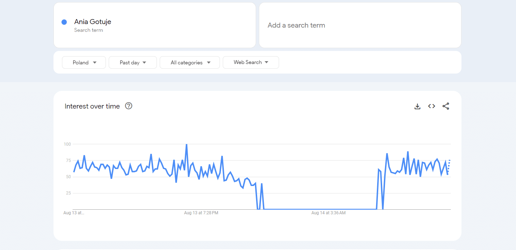The image size is (516, 250).
Task: Change the Web Search type dropdown
Action: click(251, 62)
